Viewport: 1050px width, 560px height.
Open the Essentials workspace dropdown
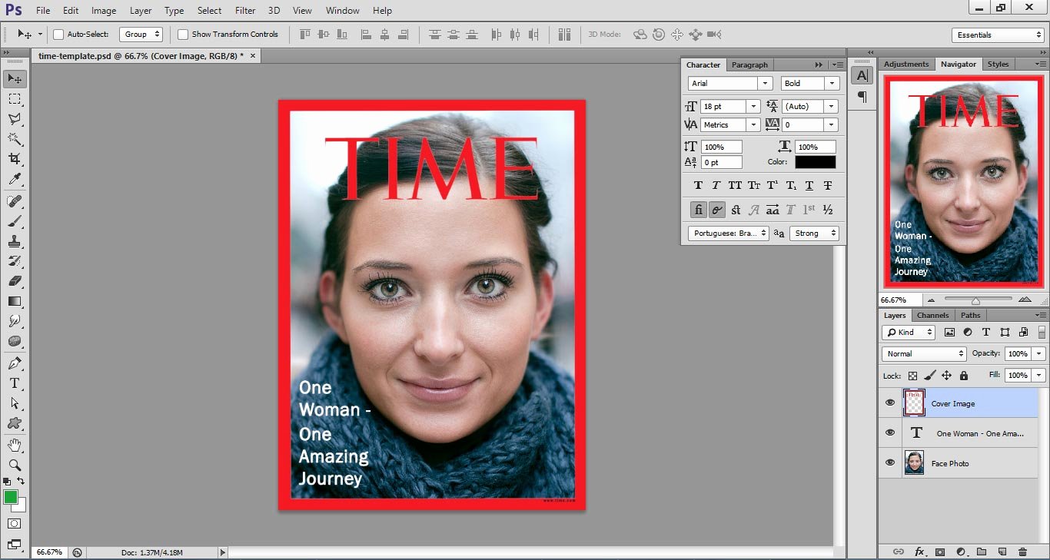(998, 35)
